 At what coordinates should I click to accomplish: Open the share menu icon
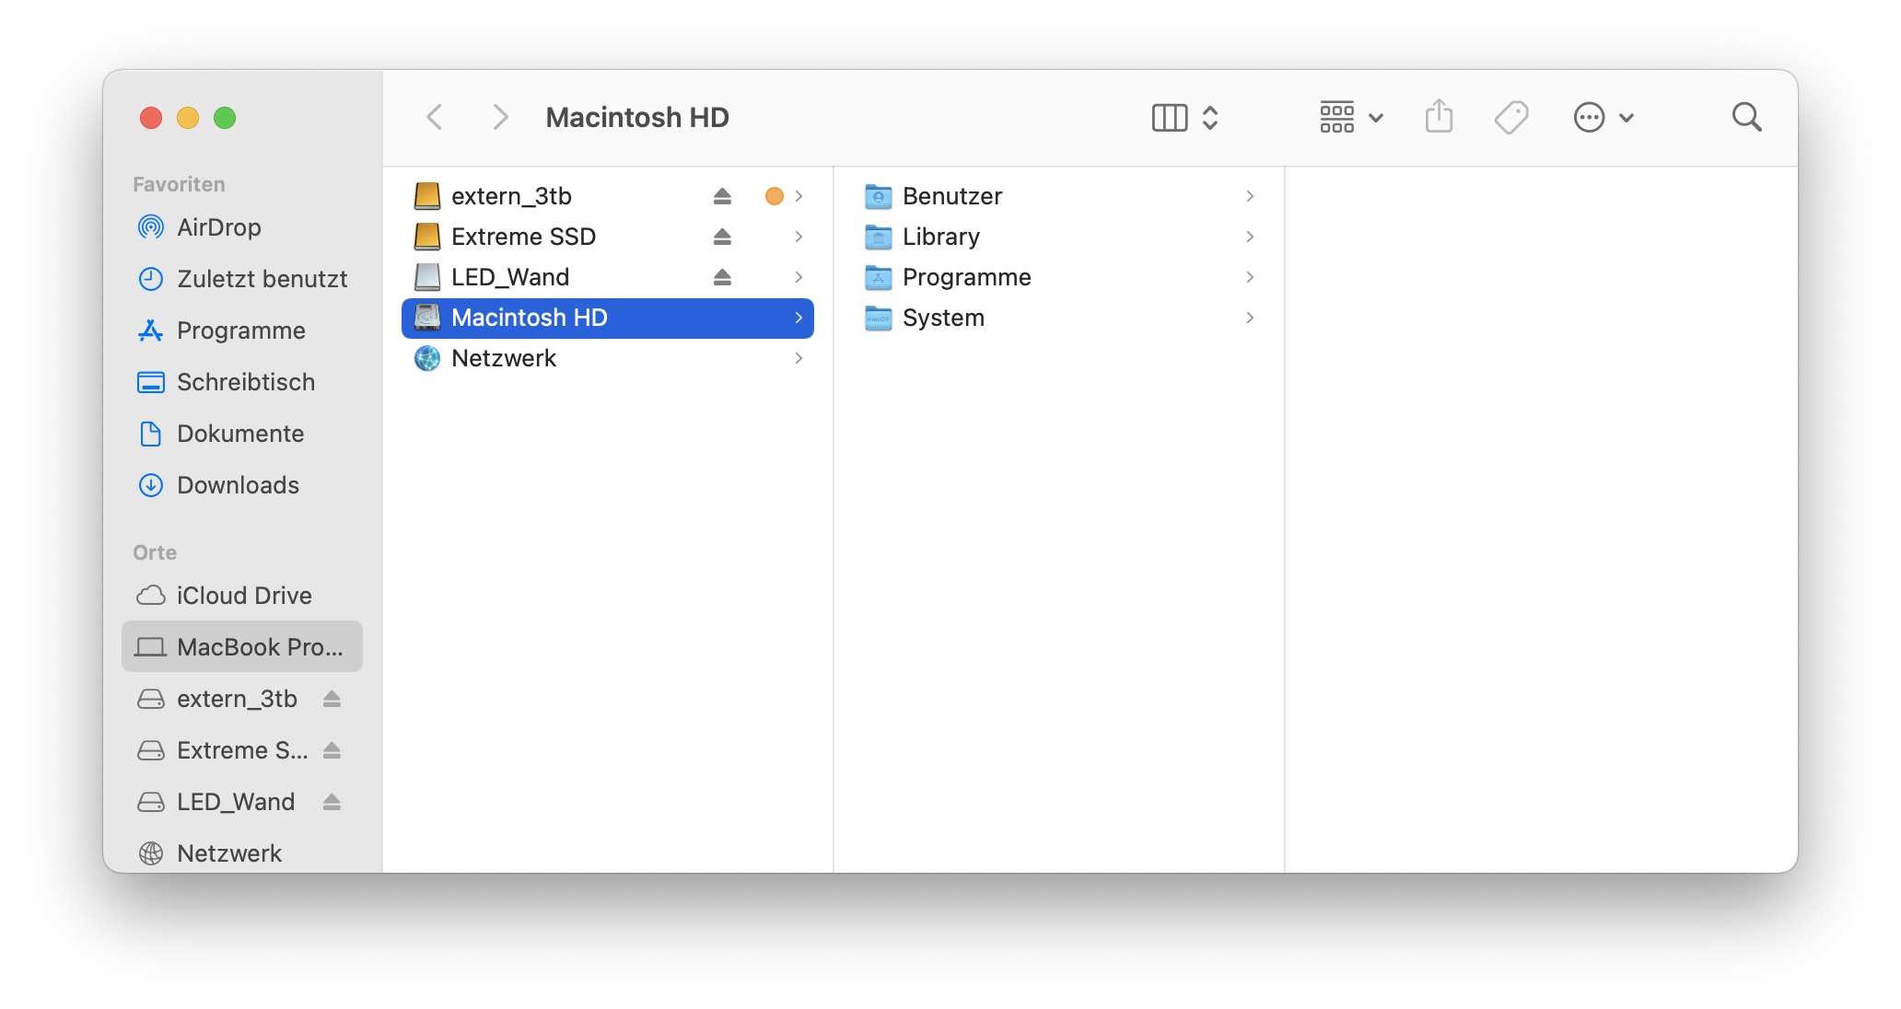[1439, 118]
